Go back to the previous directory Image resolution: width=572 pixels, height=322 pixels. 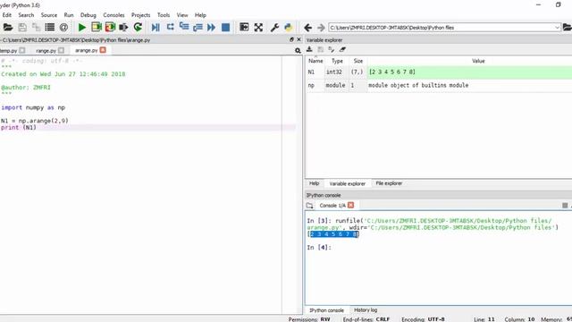(x=307, y=28)
